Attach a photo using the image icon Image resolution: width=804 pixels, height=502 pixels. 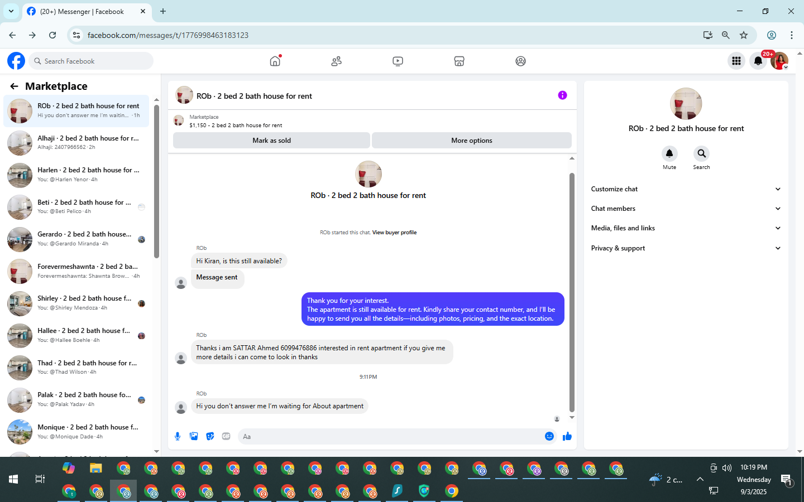pos(194,436)
